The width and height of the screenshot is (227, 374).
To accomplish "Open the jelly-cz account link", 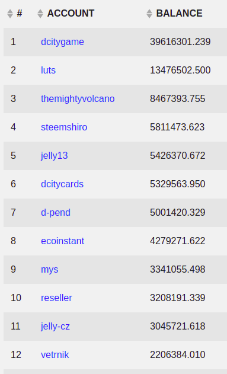I will (55, 327).
